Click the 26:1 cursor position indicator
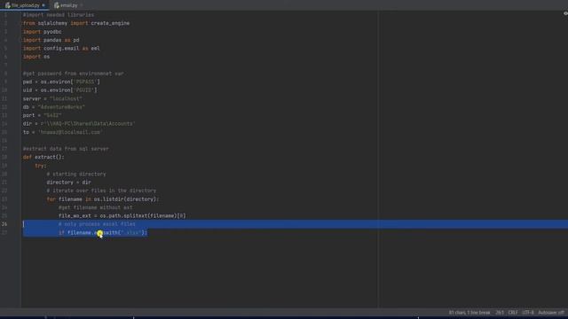568x319 pixels. 500,313
